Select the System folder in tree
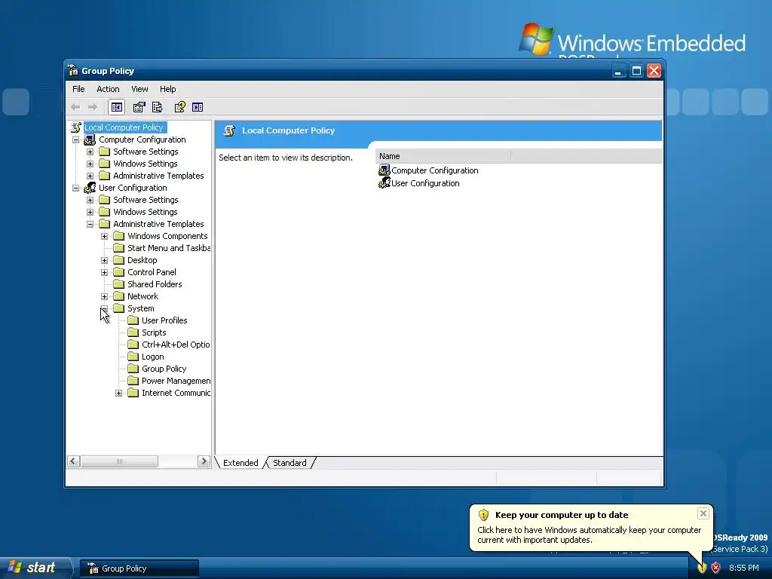Viewport: 772px width, 579px height. [141, 308]
